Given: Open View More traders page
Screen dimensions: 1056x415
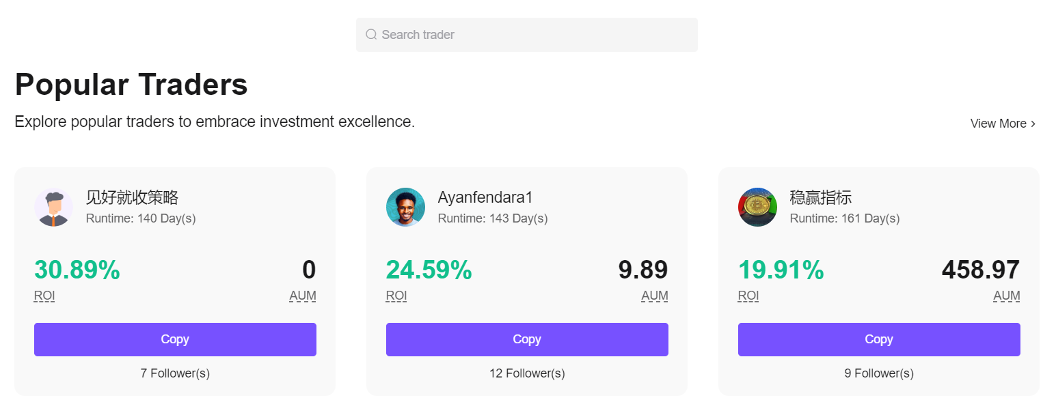Looking at the screenshot, I should point(999,124).
